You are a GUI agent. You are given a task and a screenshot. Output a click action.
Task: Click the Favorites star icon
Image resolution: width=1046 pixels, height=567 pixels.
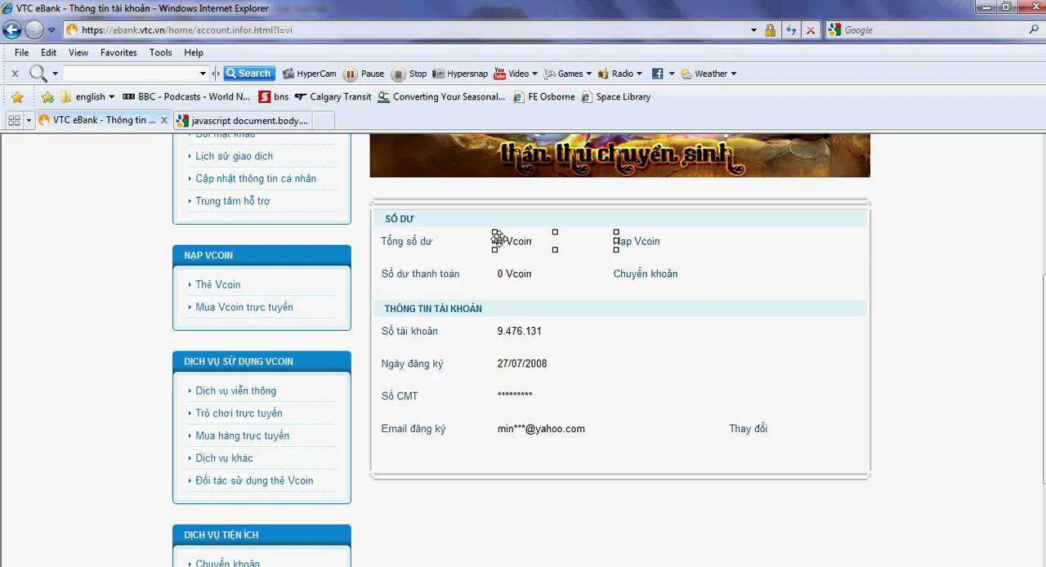(17, 96)
